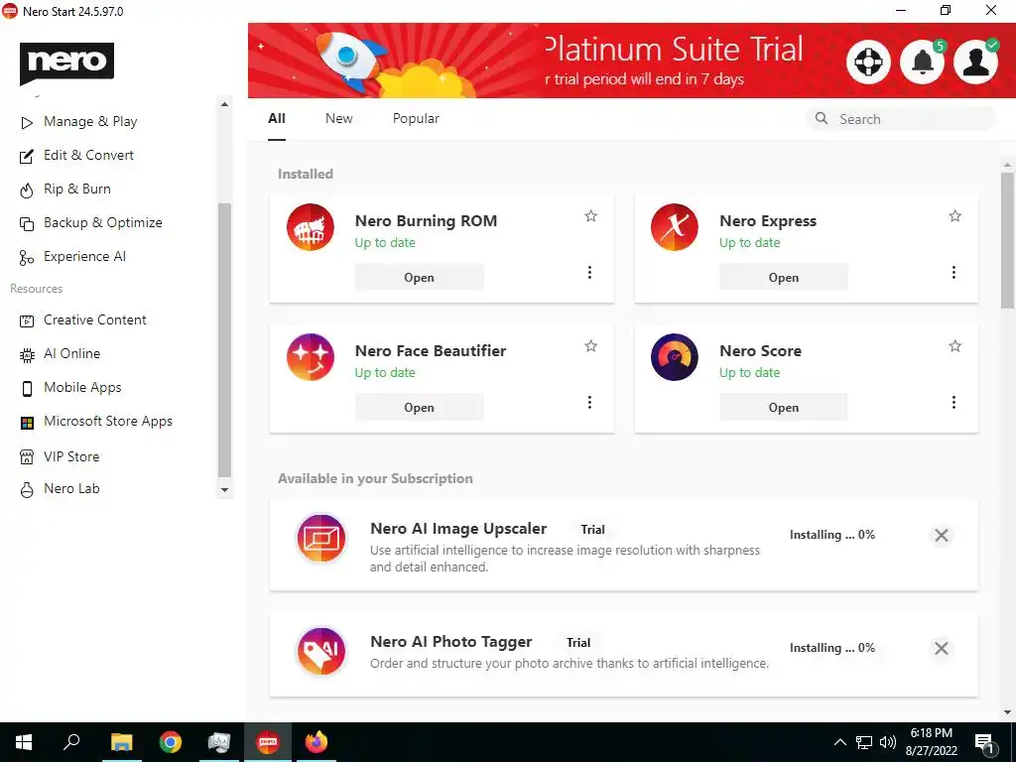This screenshot has width=1016, height=762.
Task: Click the Nero Start taskbar icon
Action: (268, 742)
